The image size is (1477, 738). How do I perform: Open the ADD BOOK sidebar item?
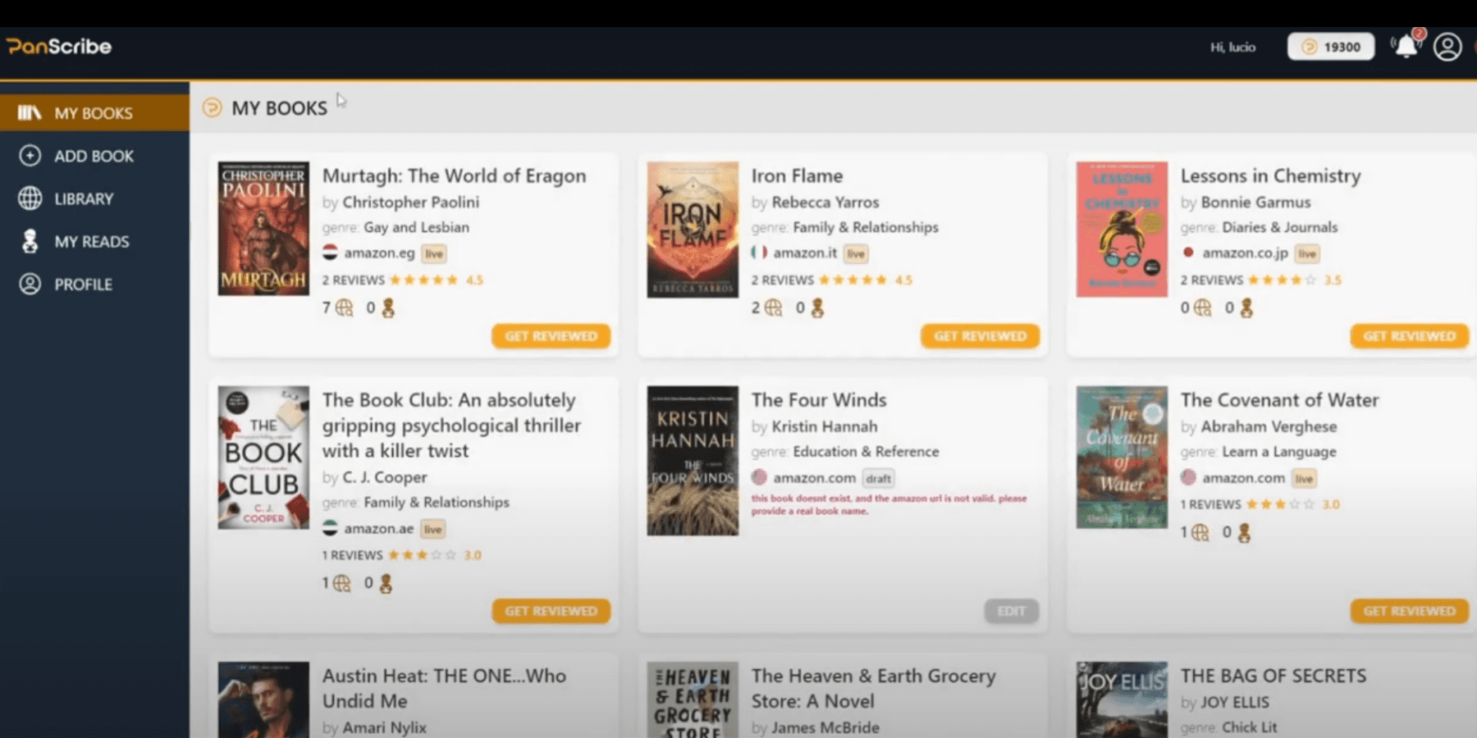94,156
